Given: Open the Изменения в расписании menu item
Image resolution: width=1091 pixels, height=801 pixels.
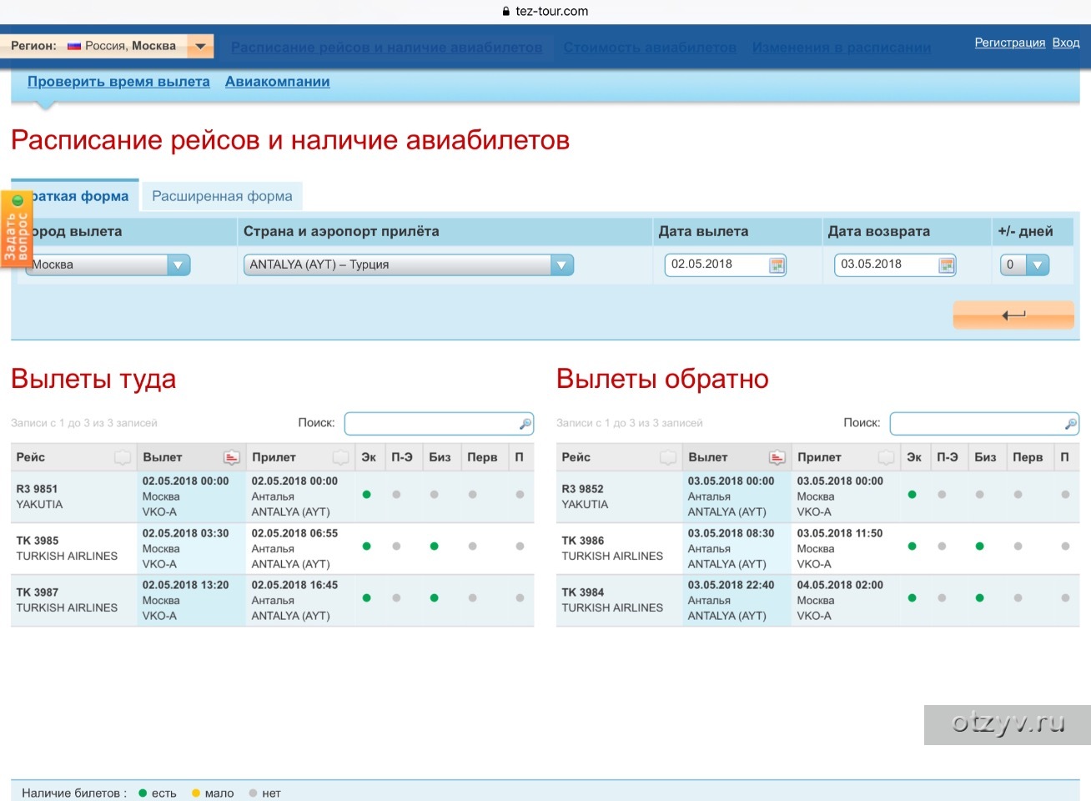Looking at the screenshot, I should 842,48.
